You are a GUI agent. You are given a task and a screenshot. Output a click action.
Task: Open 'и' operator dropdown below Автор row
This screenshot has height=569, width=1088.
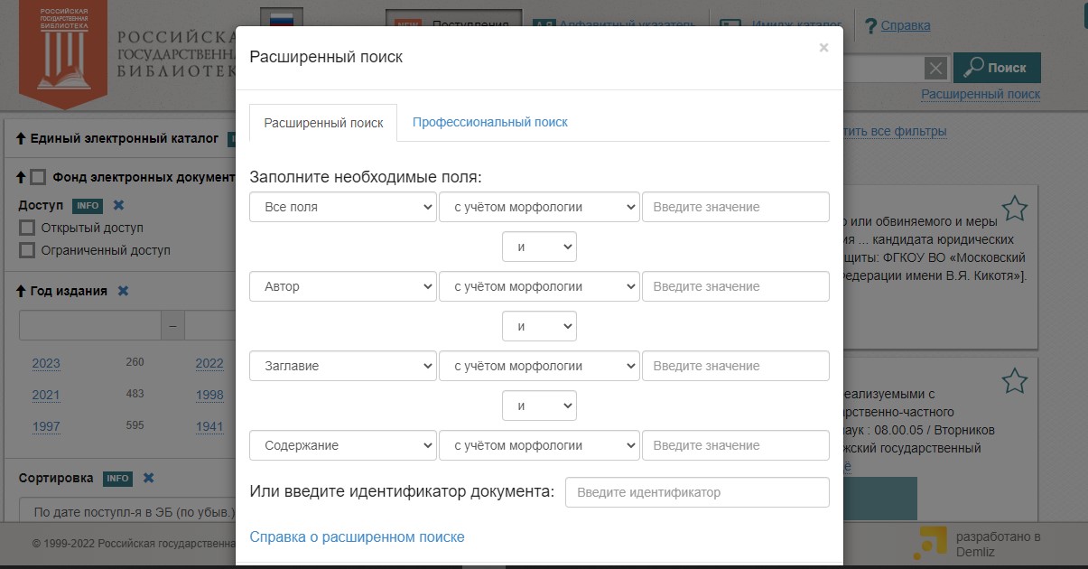[x=539, y=326]
